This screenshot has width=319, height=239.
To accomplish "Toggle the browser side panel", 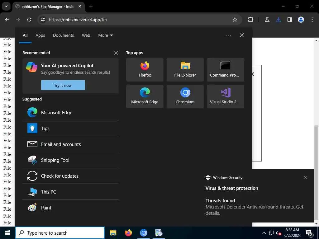I will (x=290, y=20).
